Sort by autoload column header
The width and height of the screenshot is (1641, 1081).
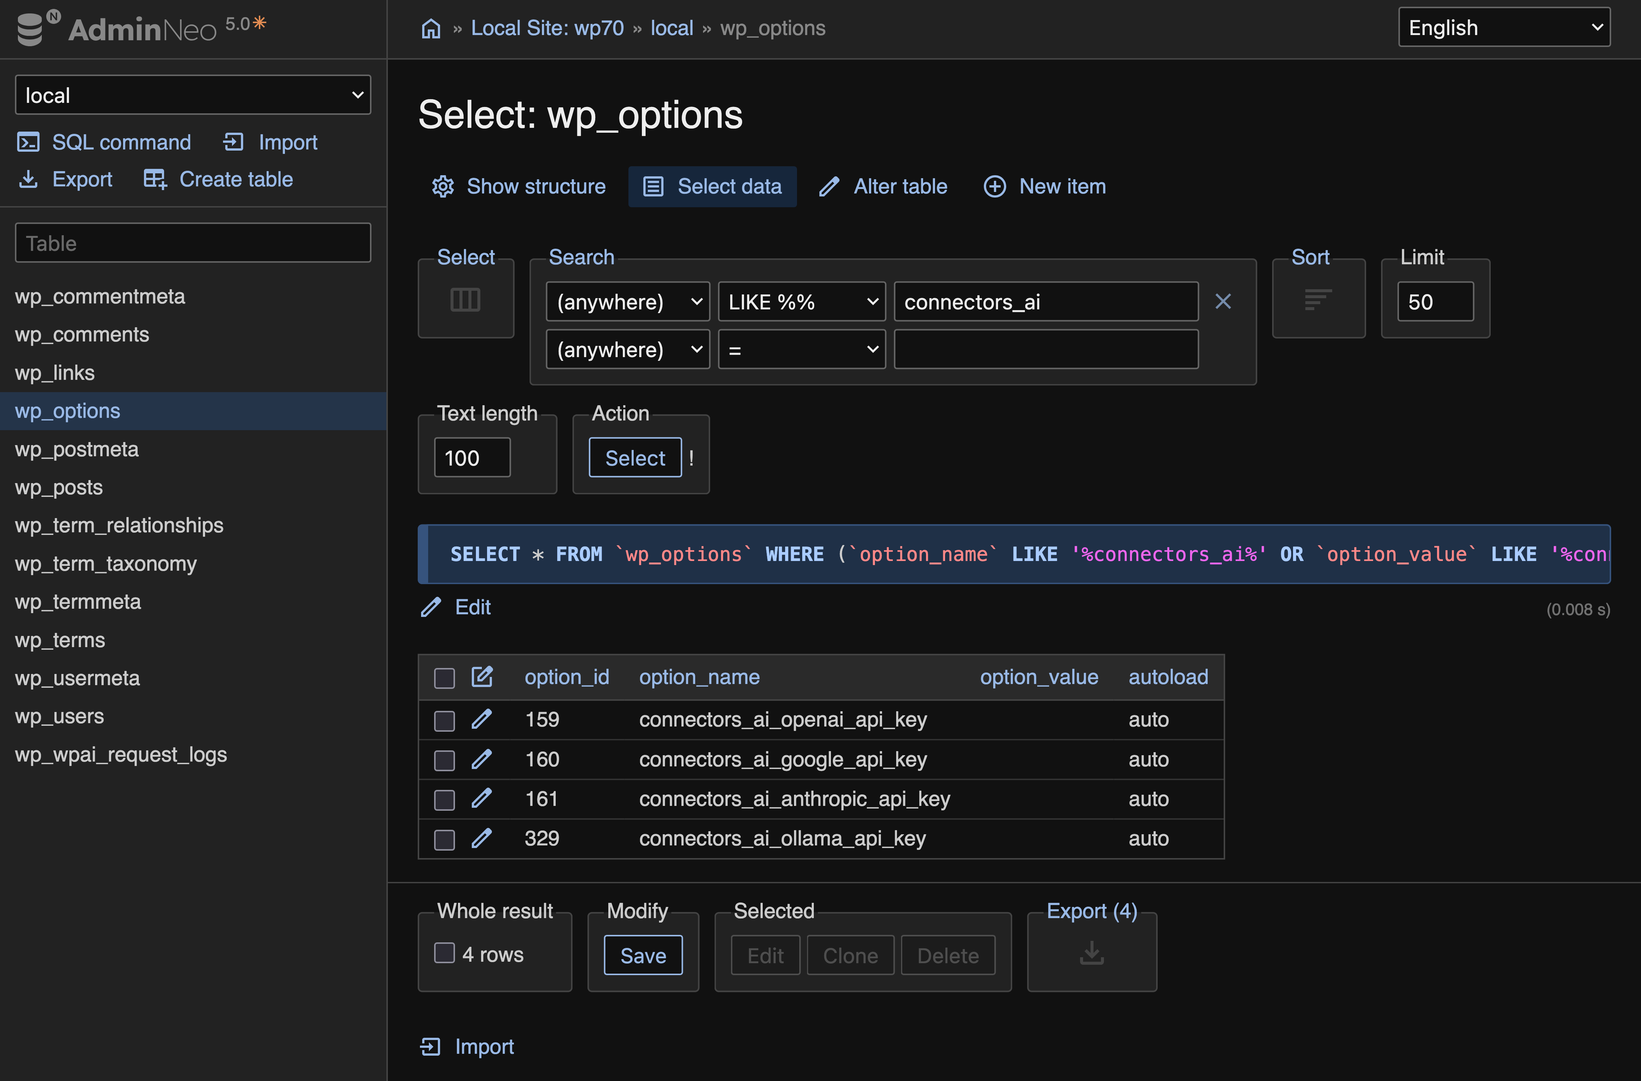(1168, 677)
